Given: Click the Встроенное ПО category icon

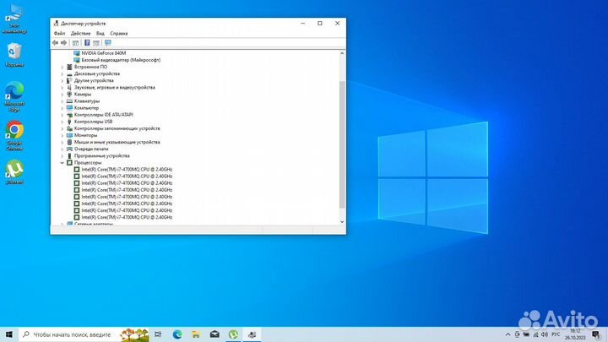Looking at the screenshot, I should pyautogui.click(x=69, y=67).
